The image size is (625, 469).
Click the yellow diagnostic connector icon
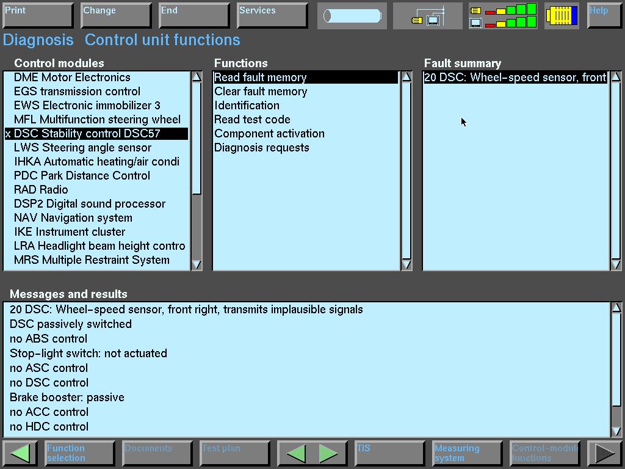point(562,16)
